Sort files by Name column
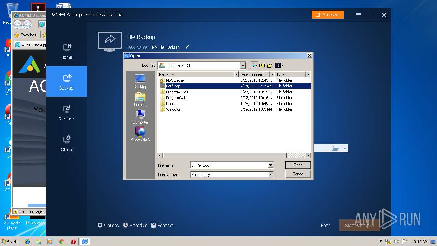 (x=196, y=74)
